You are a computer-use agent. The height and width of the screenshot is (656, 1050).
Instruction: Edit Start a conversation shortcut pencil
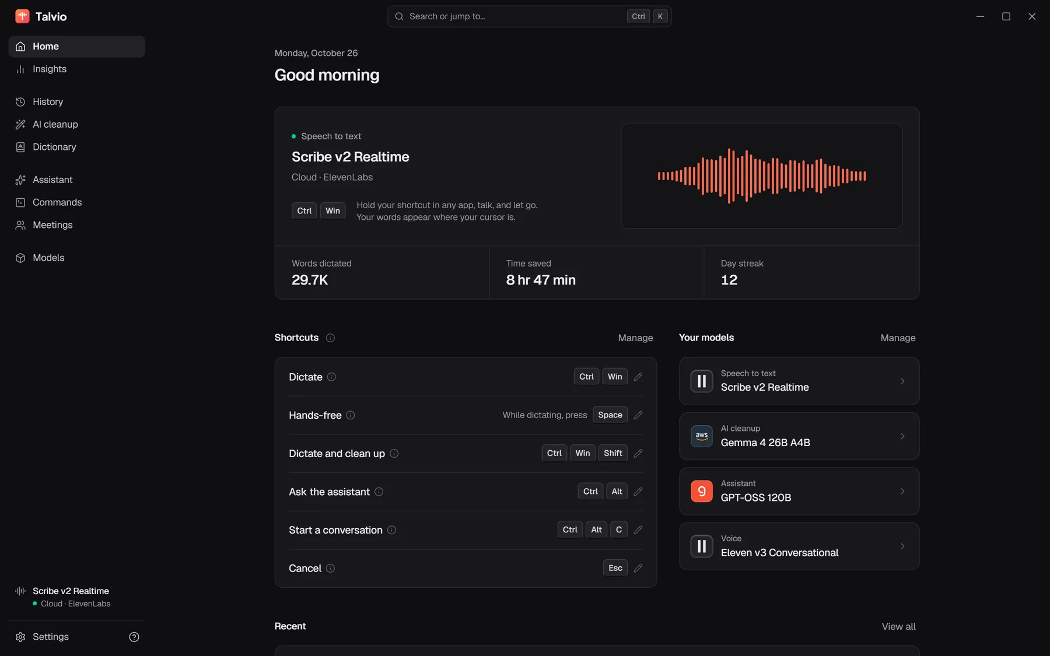point(638,530)
